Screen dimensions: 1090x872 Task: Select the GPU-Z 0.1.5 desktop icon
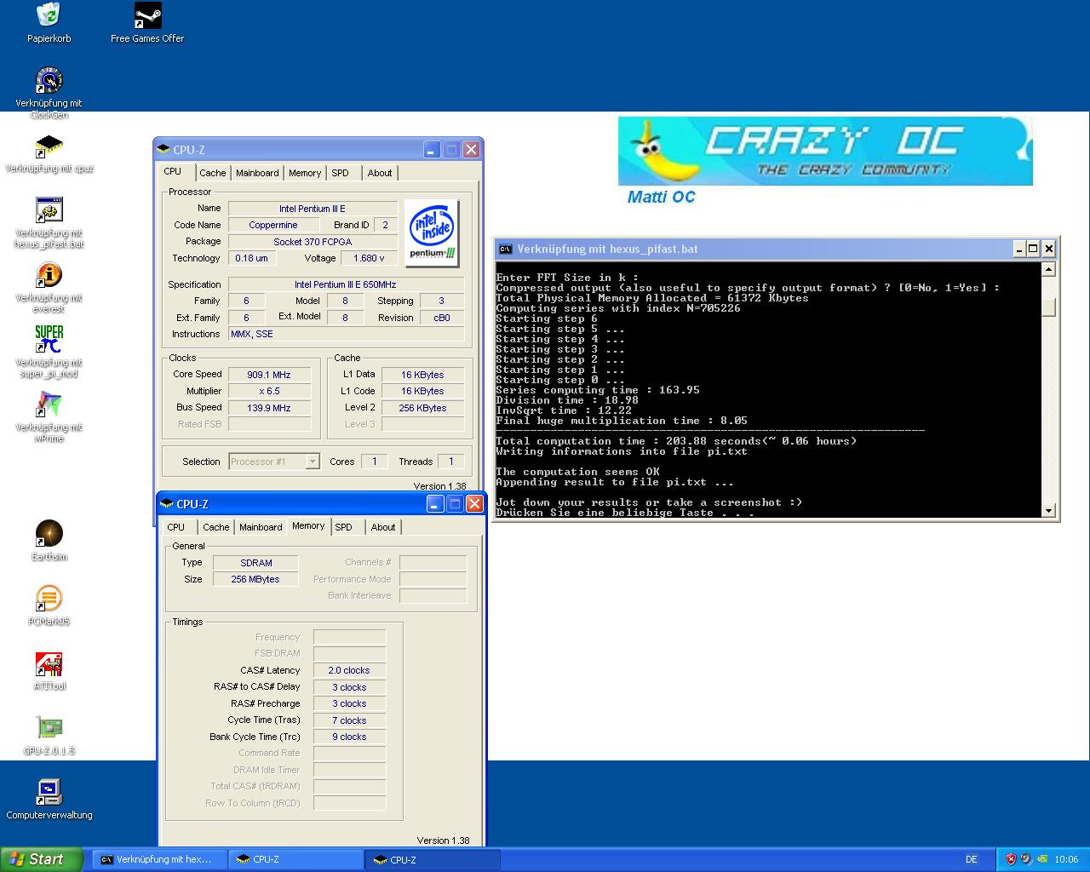(49, 728)
